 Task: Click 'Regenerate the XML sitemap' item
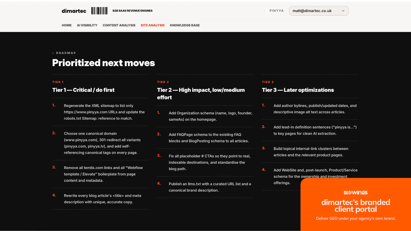pyautogui.click(x=100, y=112)
